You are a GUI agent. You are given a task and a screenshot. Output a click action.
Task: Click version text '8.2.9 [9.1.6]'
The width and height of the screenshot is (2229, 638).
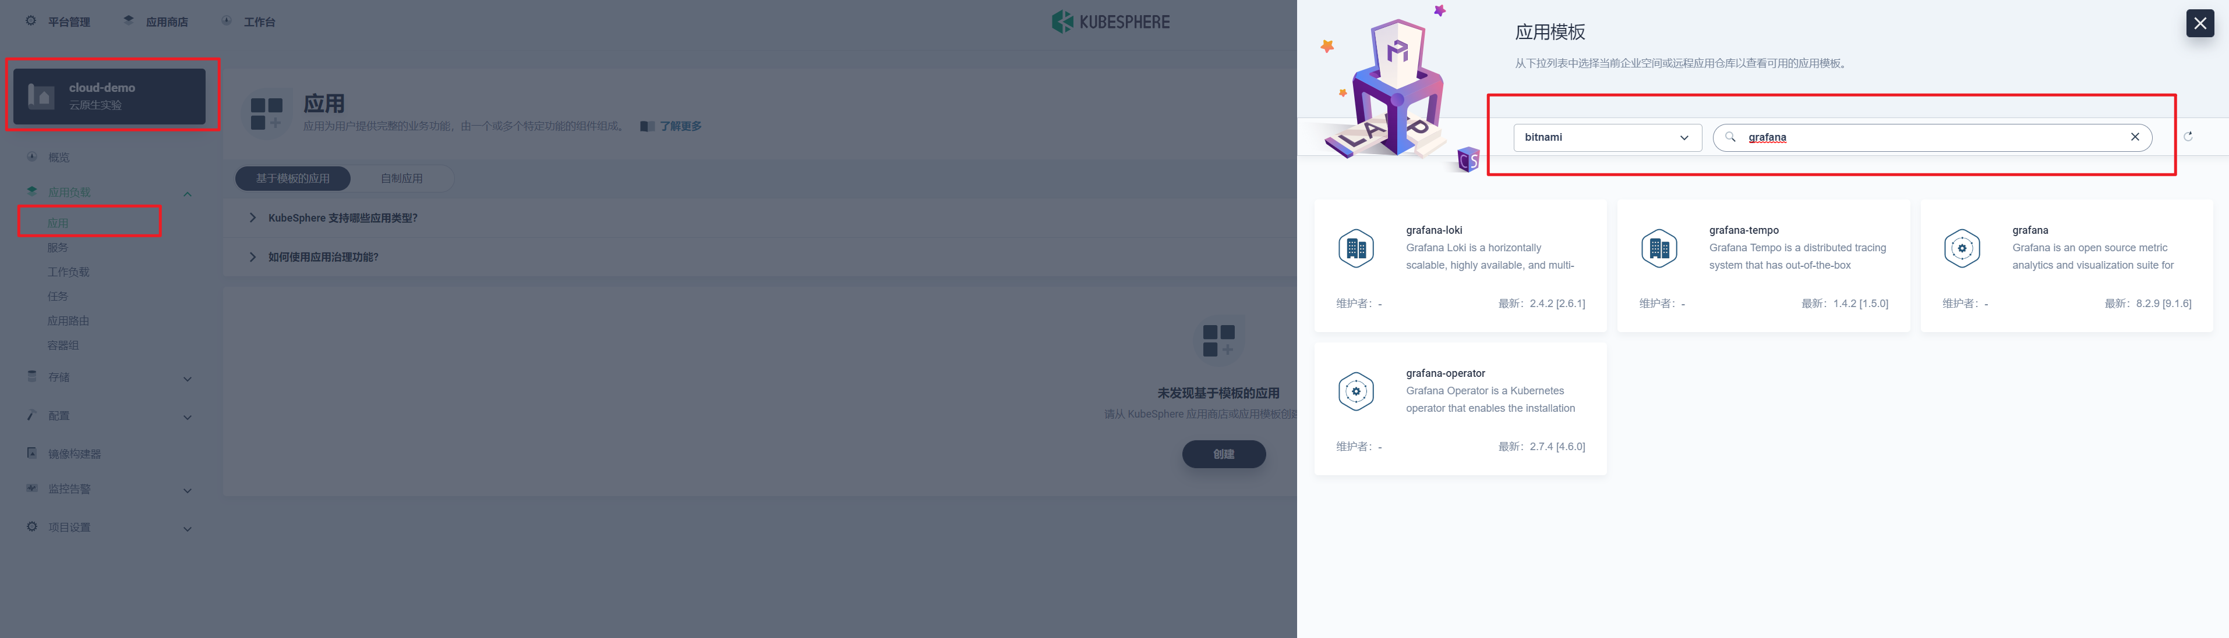(2163, 304)
